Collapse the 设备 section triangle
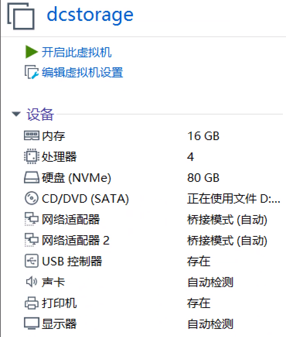 pyautogui.click(x=16, y=115)
